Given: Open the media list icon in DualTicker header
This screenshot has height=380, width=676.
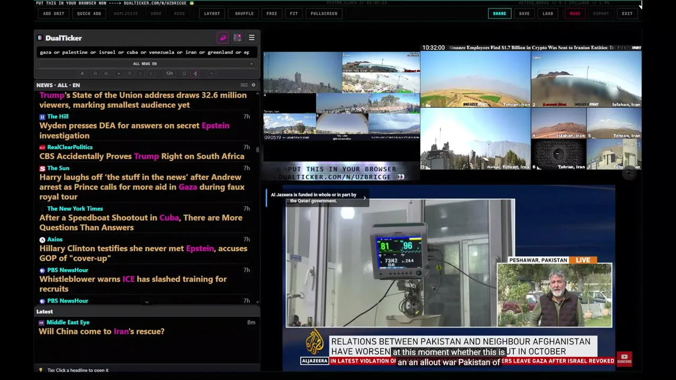Looking at the screenshot, I should [237, 38].
